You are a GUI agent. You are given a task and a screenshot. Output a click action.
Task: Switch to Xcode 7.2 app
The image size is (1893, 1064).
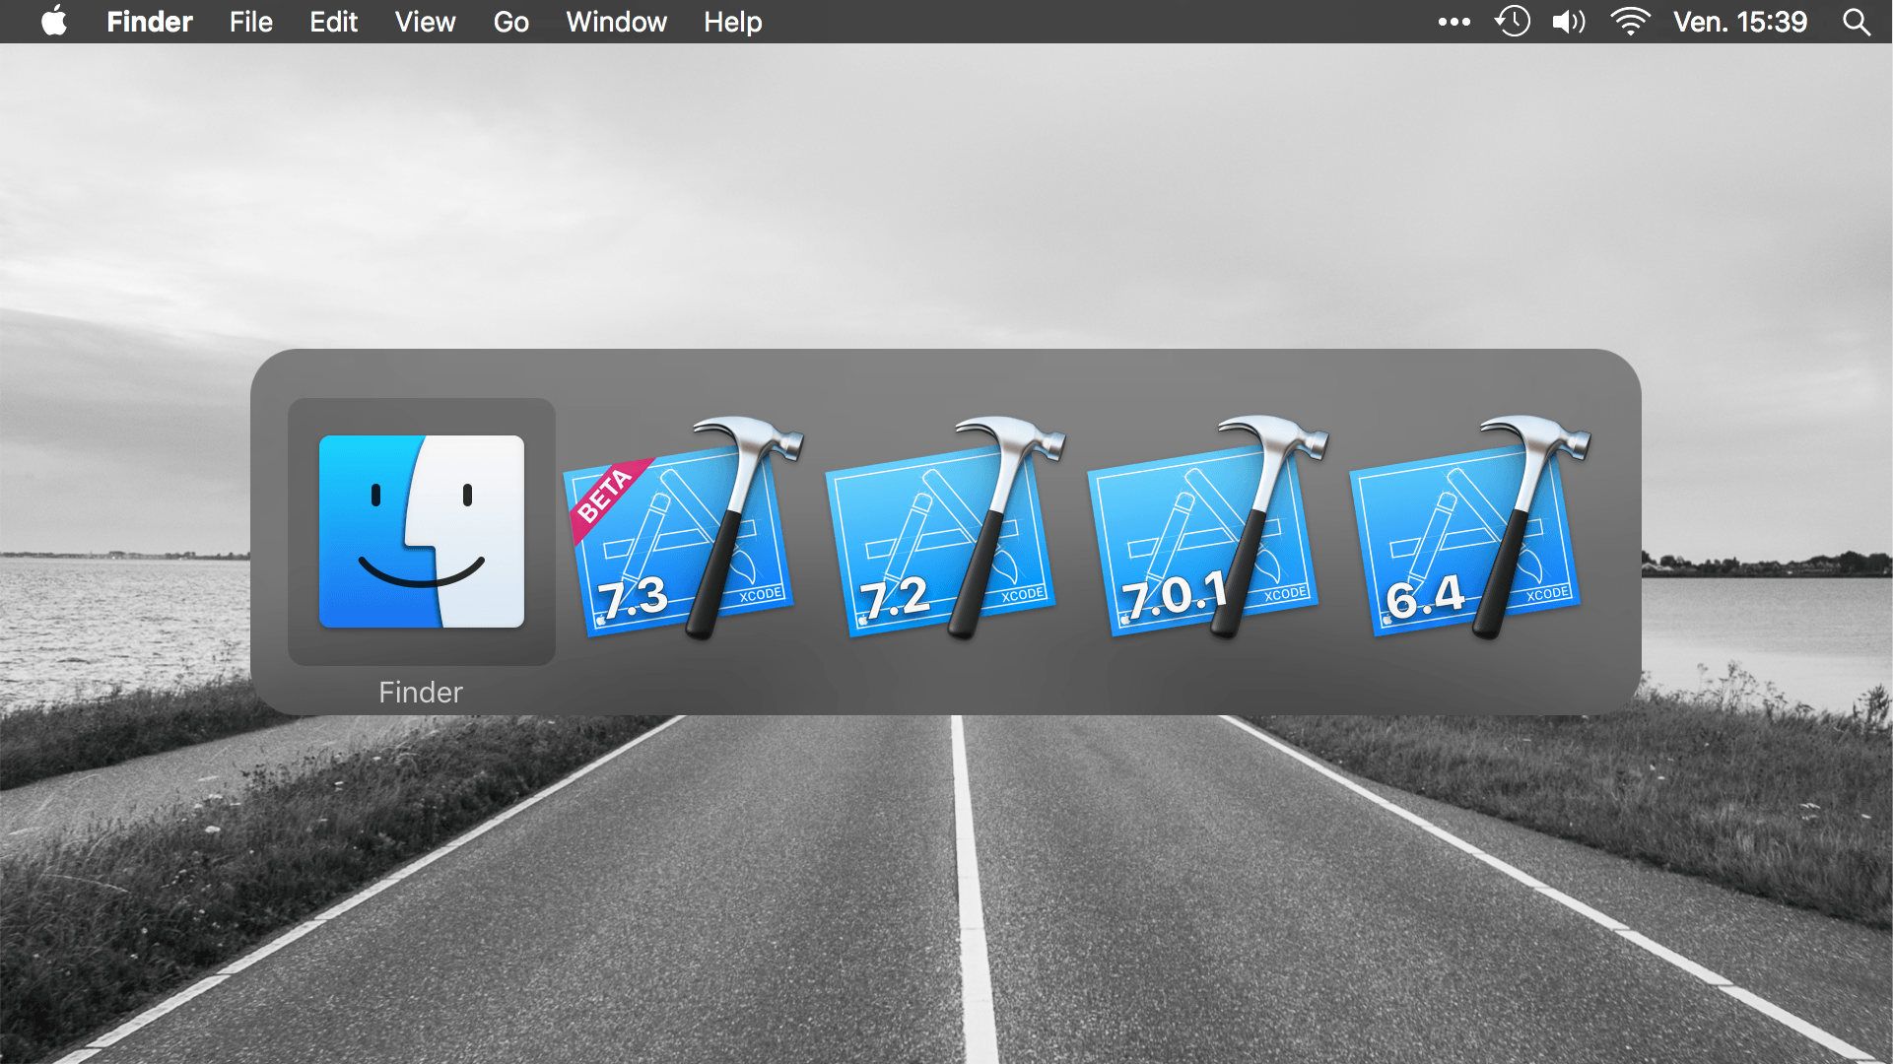click(x=946, y=528)
